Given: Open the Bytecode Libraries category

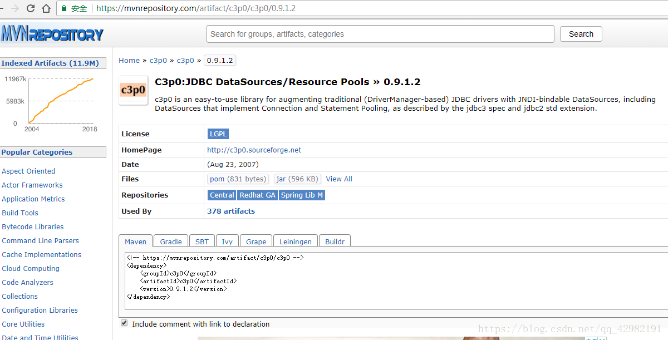Looking at the screenshot, I should 33,226.
